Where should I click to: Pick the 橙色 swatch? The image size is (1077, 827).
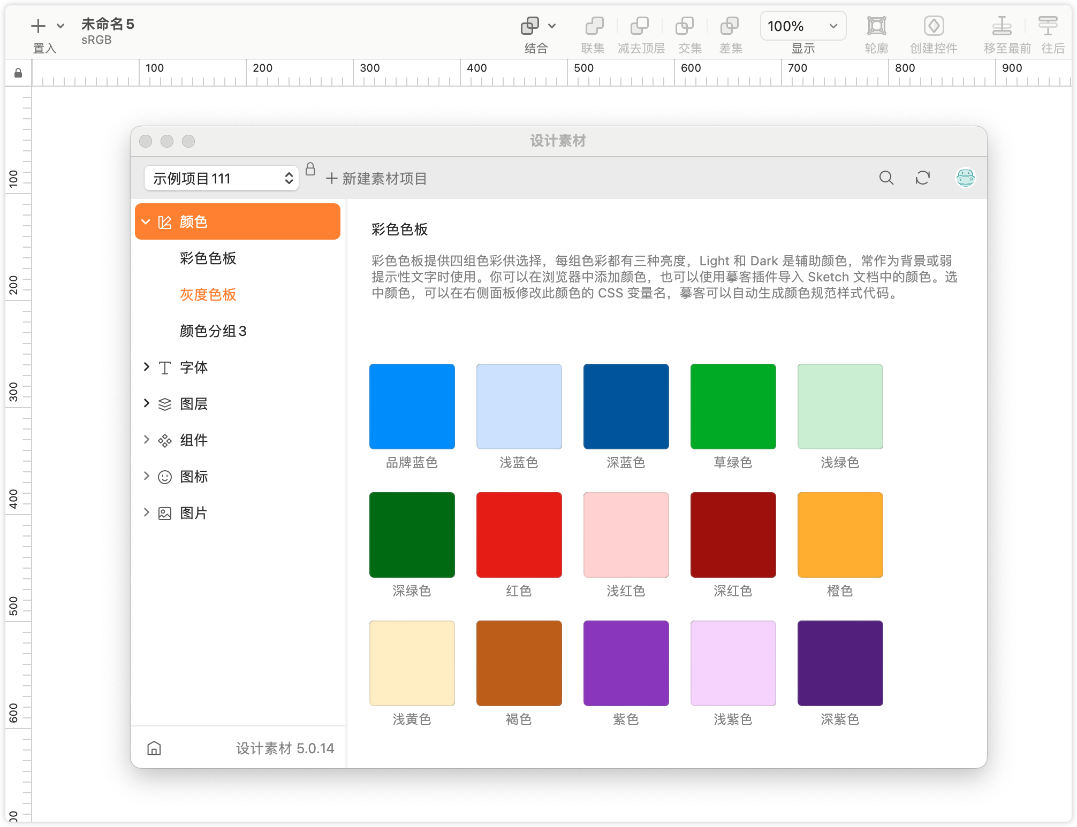(x=840, y=535)
